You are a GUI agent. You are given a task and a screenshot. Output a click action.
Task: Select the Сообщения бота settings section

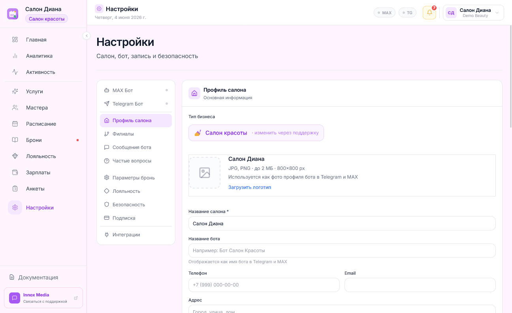coord(136,147)
